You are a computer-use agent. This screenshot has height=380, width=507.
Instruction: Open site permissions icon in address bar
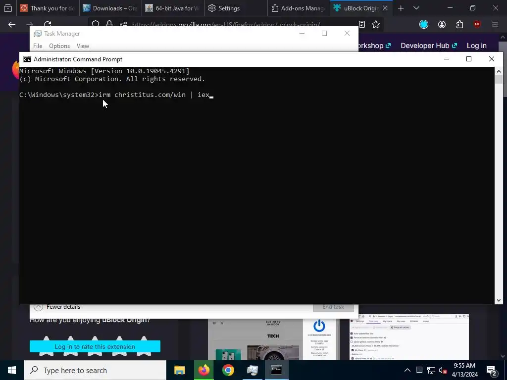coord(123,24)
